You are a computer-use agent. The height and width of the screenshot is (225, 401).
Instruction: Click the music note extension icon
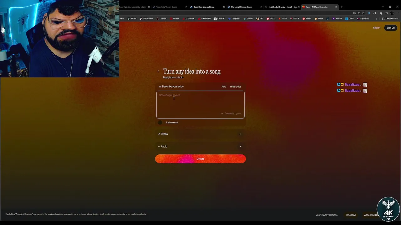click(x=381, y=13)
